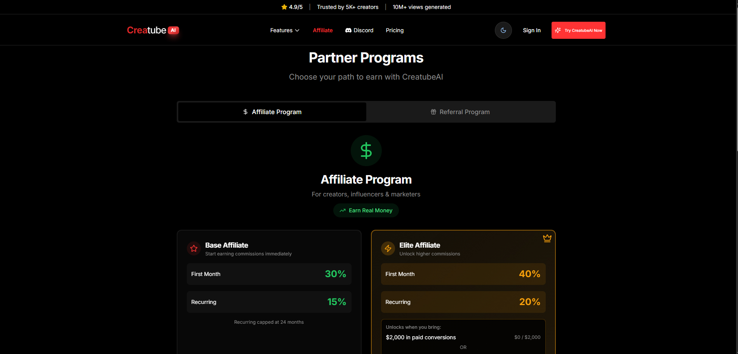738x354 pixels.
Task: Click the Earn Real Money badge
Action: (x=366, y=210)
